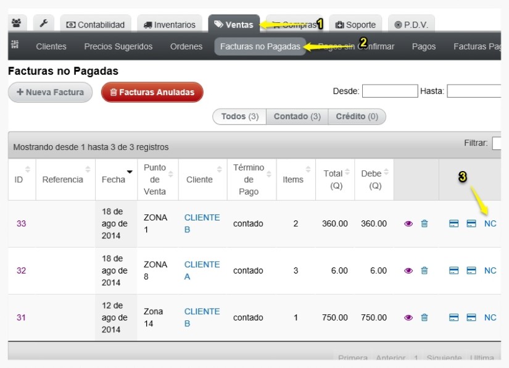Delete invoice 32 using trash icon

424,270
